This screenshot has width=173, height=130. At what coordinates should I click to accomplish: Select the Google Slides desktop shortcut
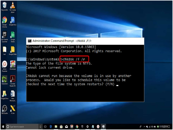tap(13, 51)
